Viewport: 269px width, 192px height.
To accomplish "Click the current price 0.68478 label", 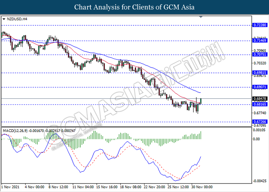I will point(259,99).
